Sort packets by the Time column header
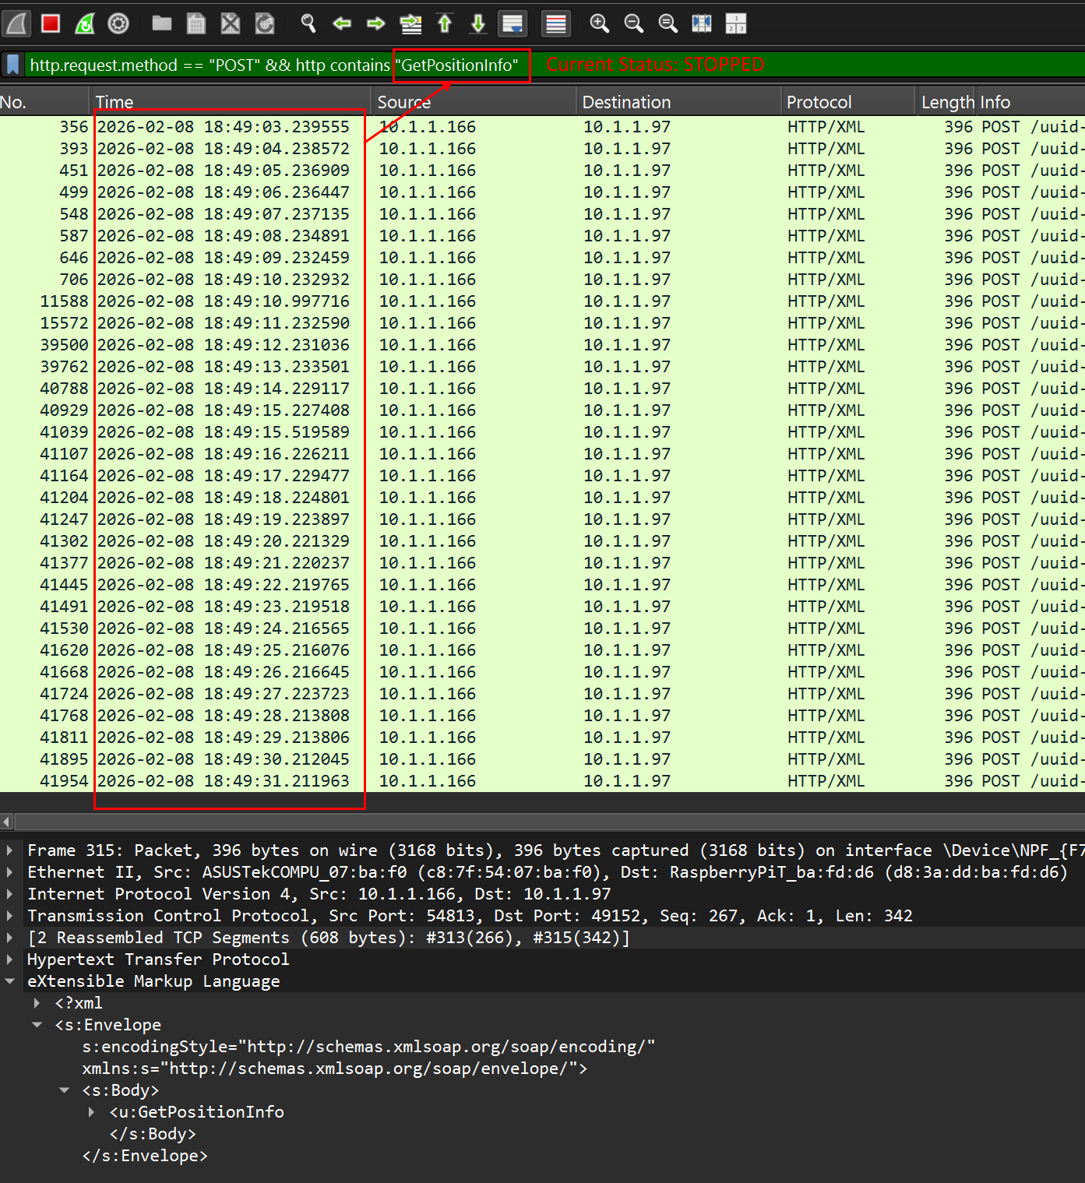 [114, 102]
